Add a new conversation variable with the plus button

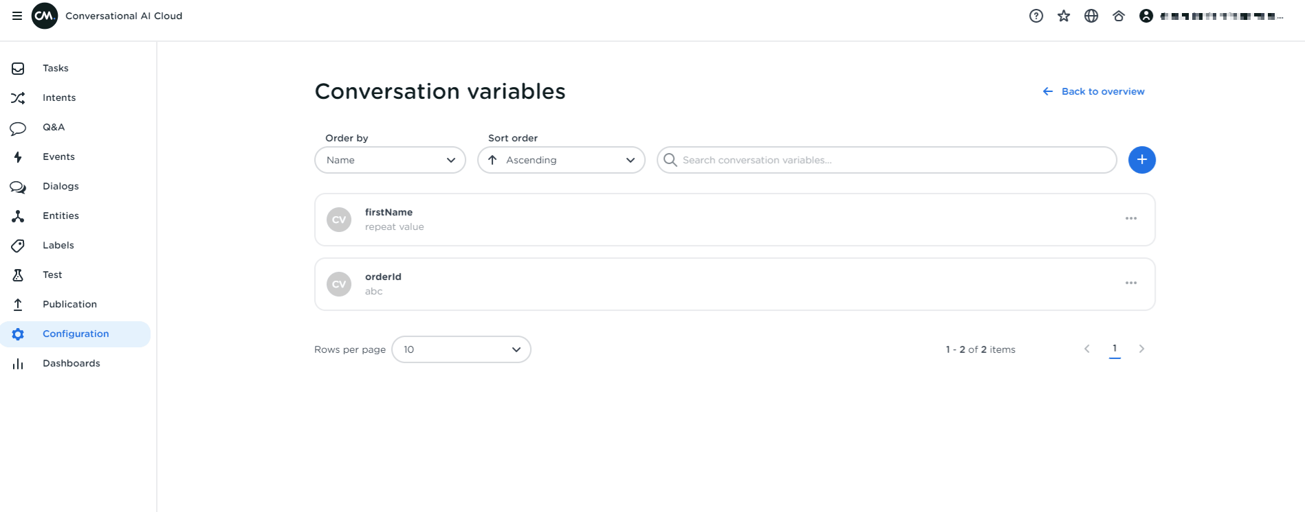pos(1141,160)
